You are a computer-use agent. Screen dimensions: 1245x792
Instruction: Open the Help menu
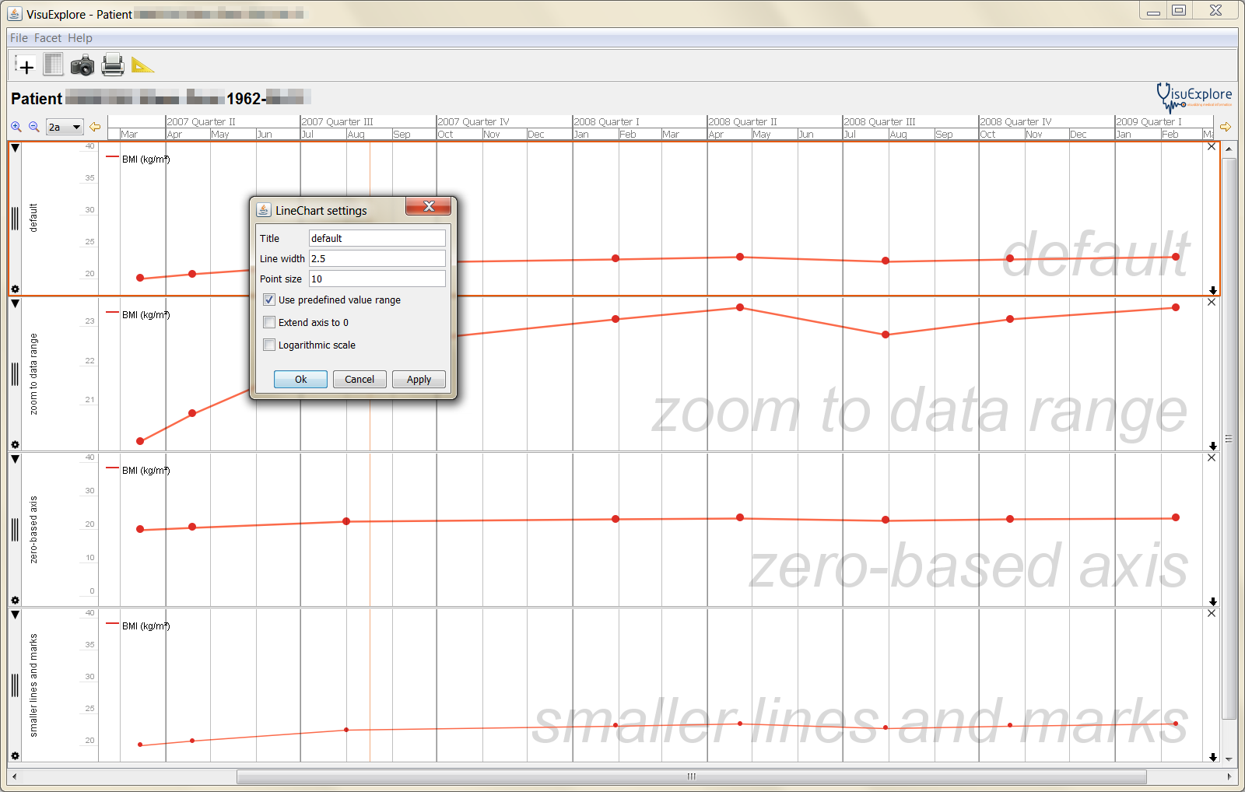(79, 38)
